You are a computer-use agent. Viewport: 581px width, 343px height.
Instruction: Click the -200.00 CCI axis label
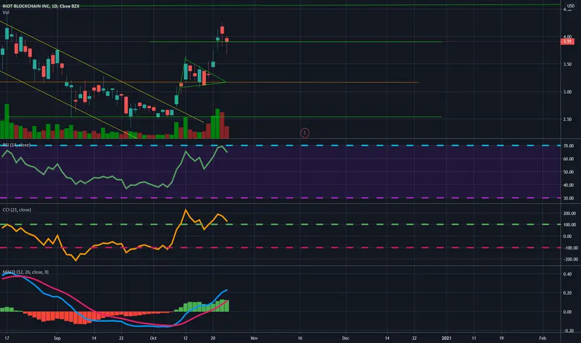pyautogui.click(x=570, y=259)
